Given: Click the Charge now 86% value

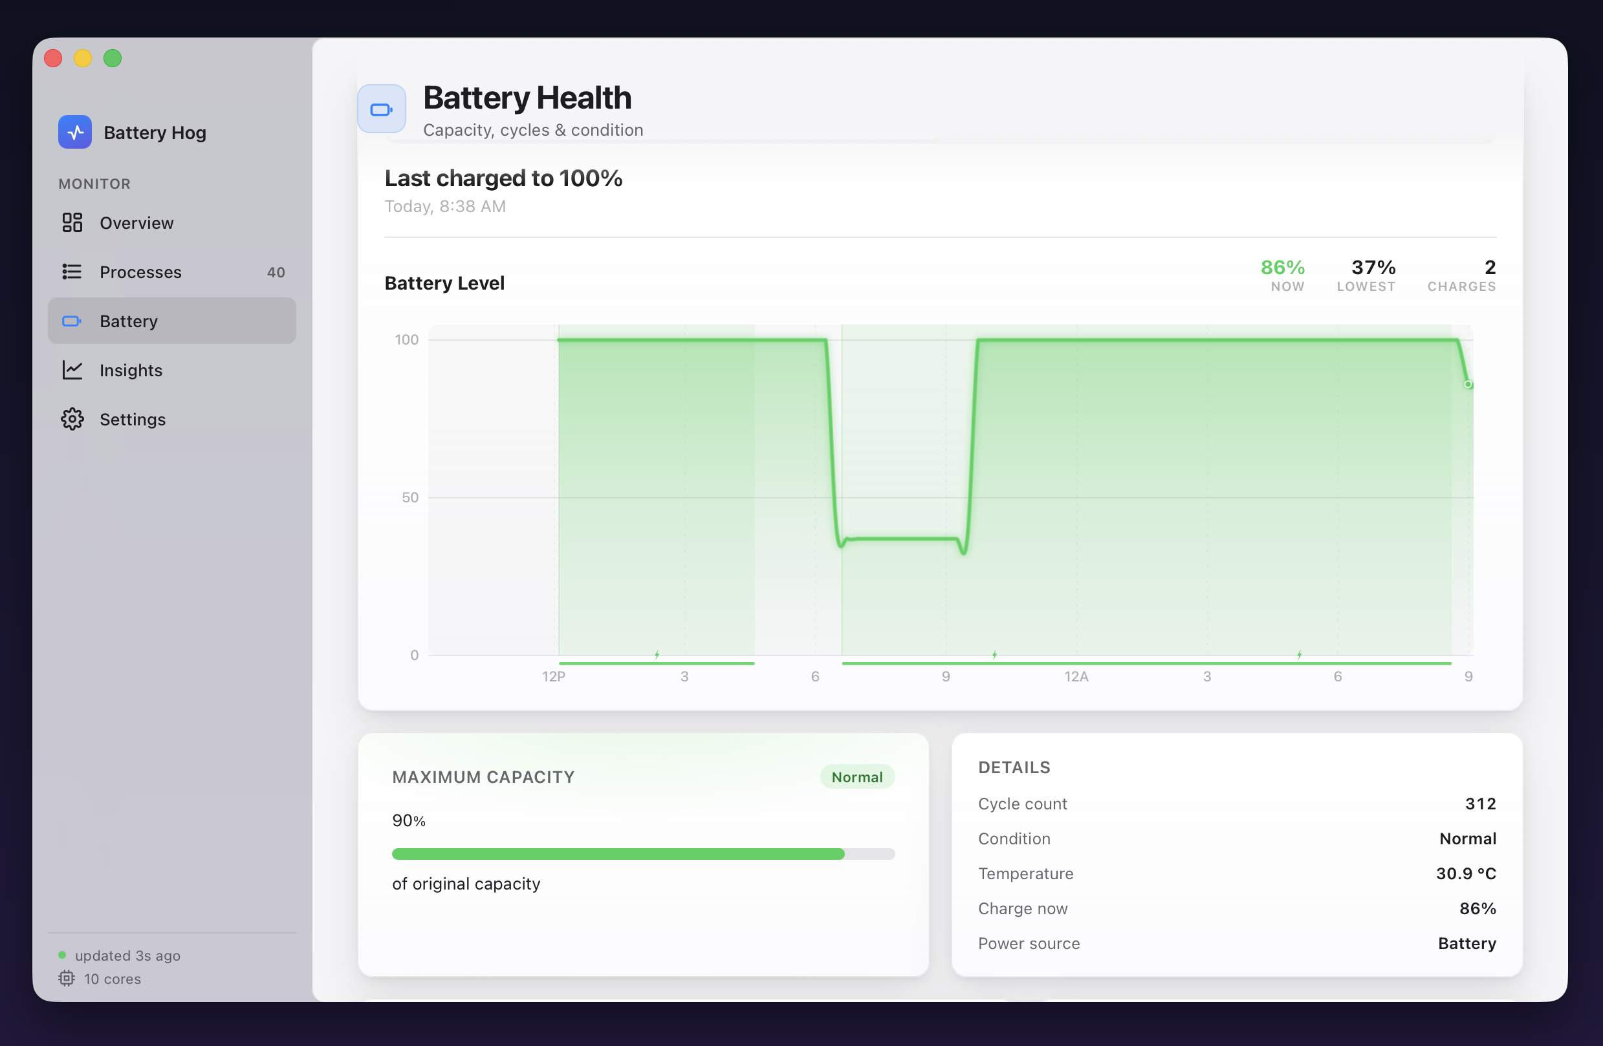Looking at the screenshot, I should click(1478, 909).
